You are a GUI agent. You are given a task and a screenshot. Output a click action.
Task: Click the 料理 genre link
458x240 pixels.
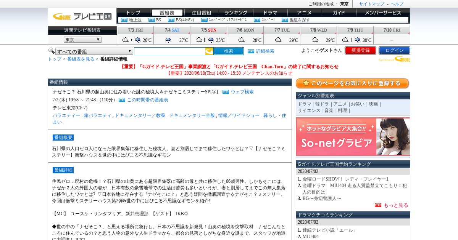[x=342, y=110]
